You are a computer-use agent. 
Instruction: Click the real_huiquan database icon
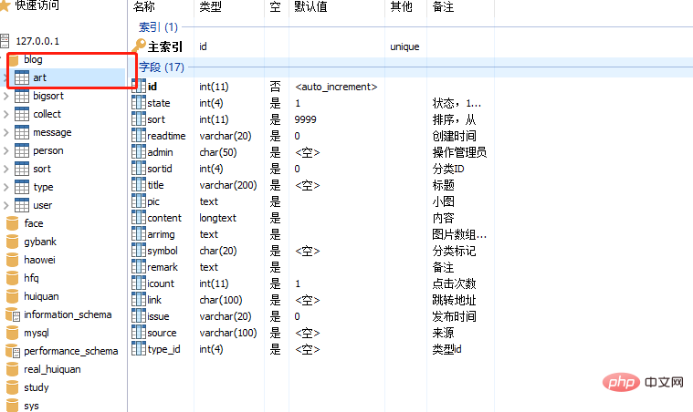coord(13,369)
